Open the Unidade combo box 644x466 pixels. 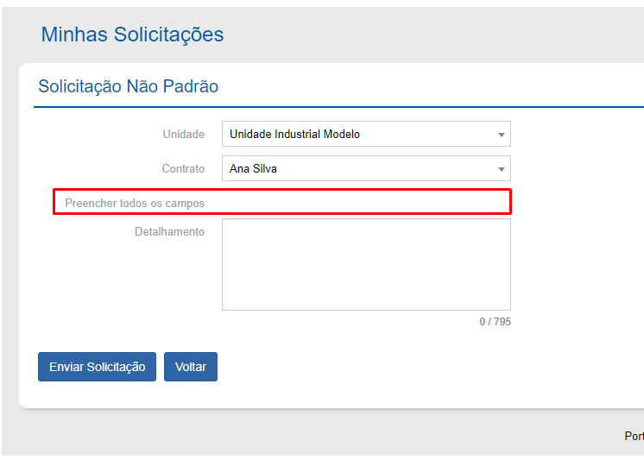point(365,134)
